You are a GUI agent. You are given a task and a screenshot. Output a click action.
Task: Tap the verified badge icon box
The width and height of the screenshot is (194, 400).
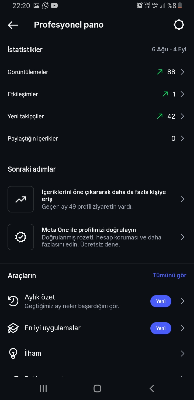click(x=21, y=237)
